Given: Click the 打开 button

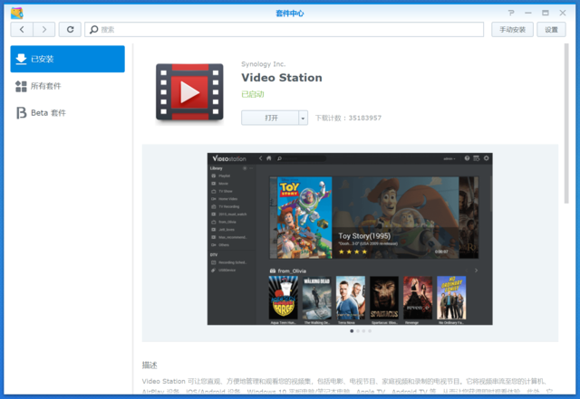Looking at the screenshot, I should [270, 118].
